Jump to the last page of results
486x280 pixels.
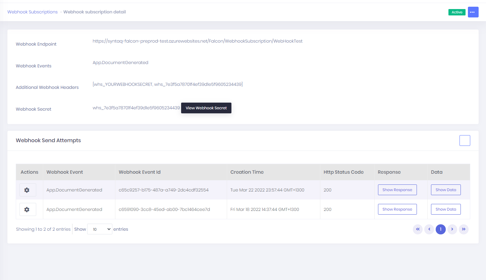(464, 229)
